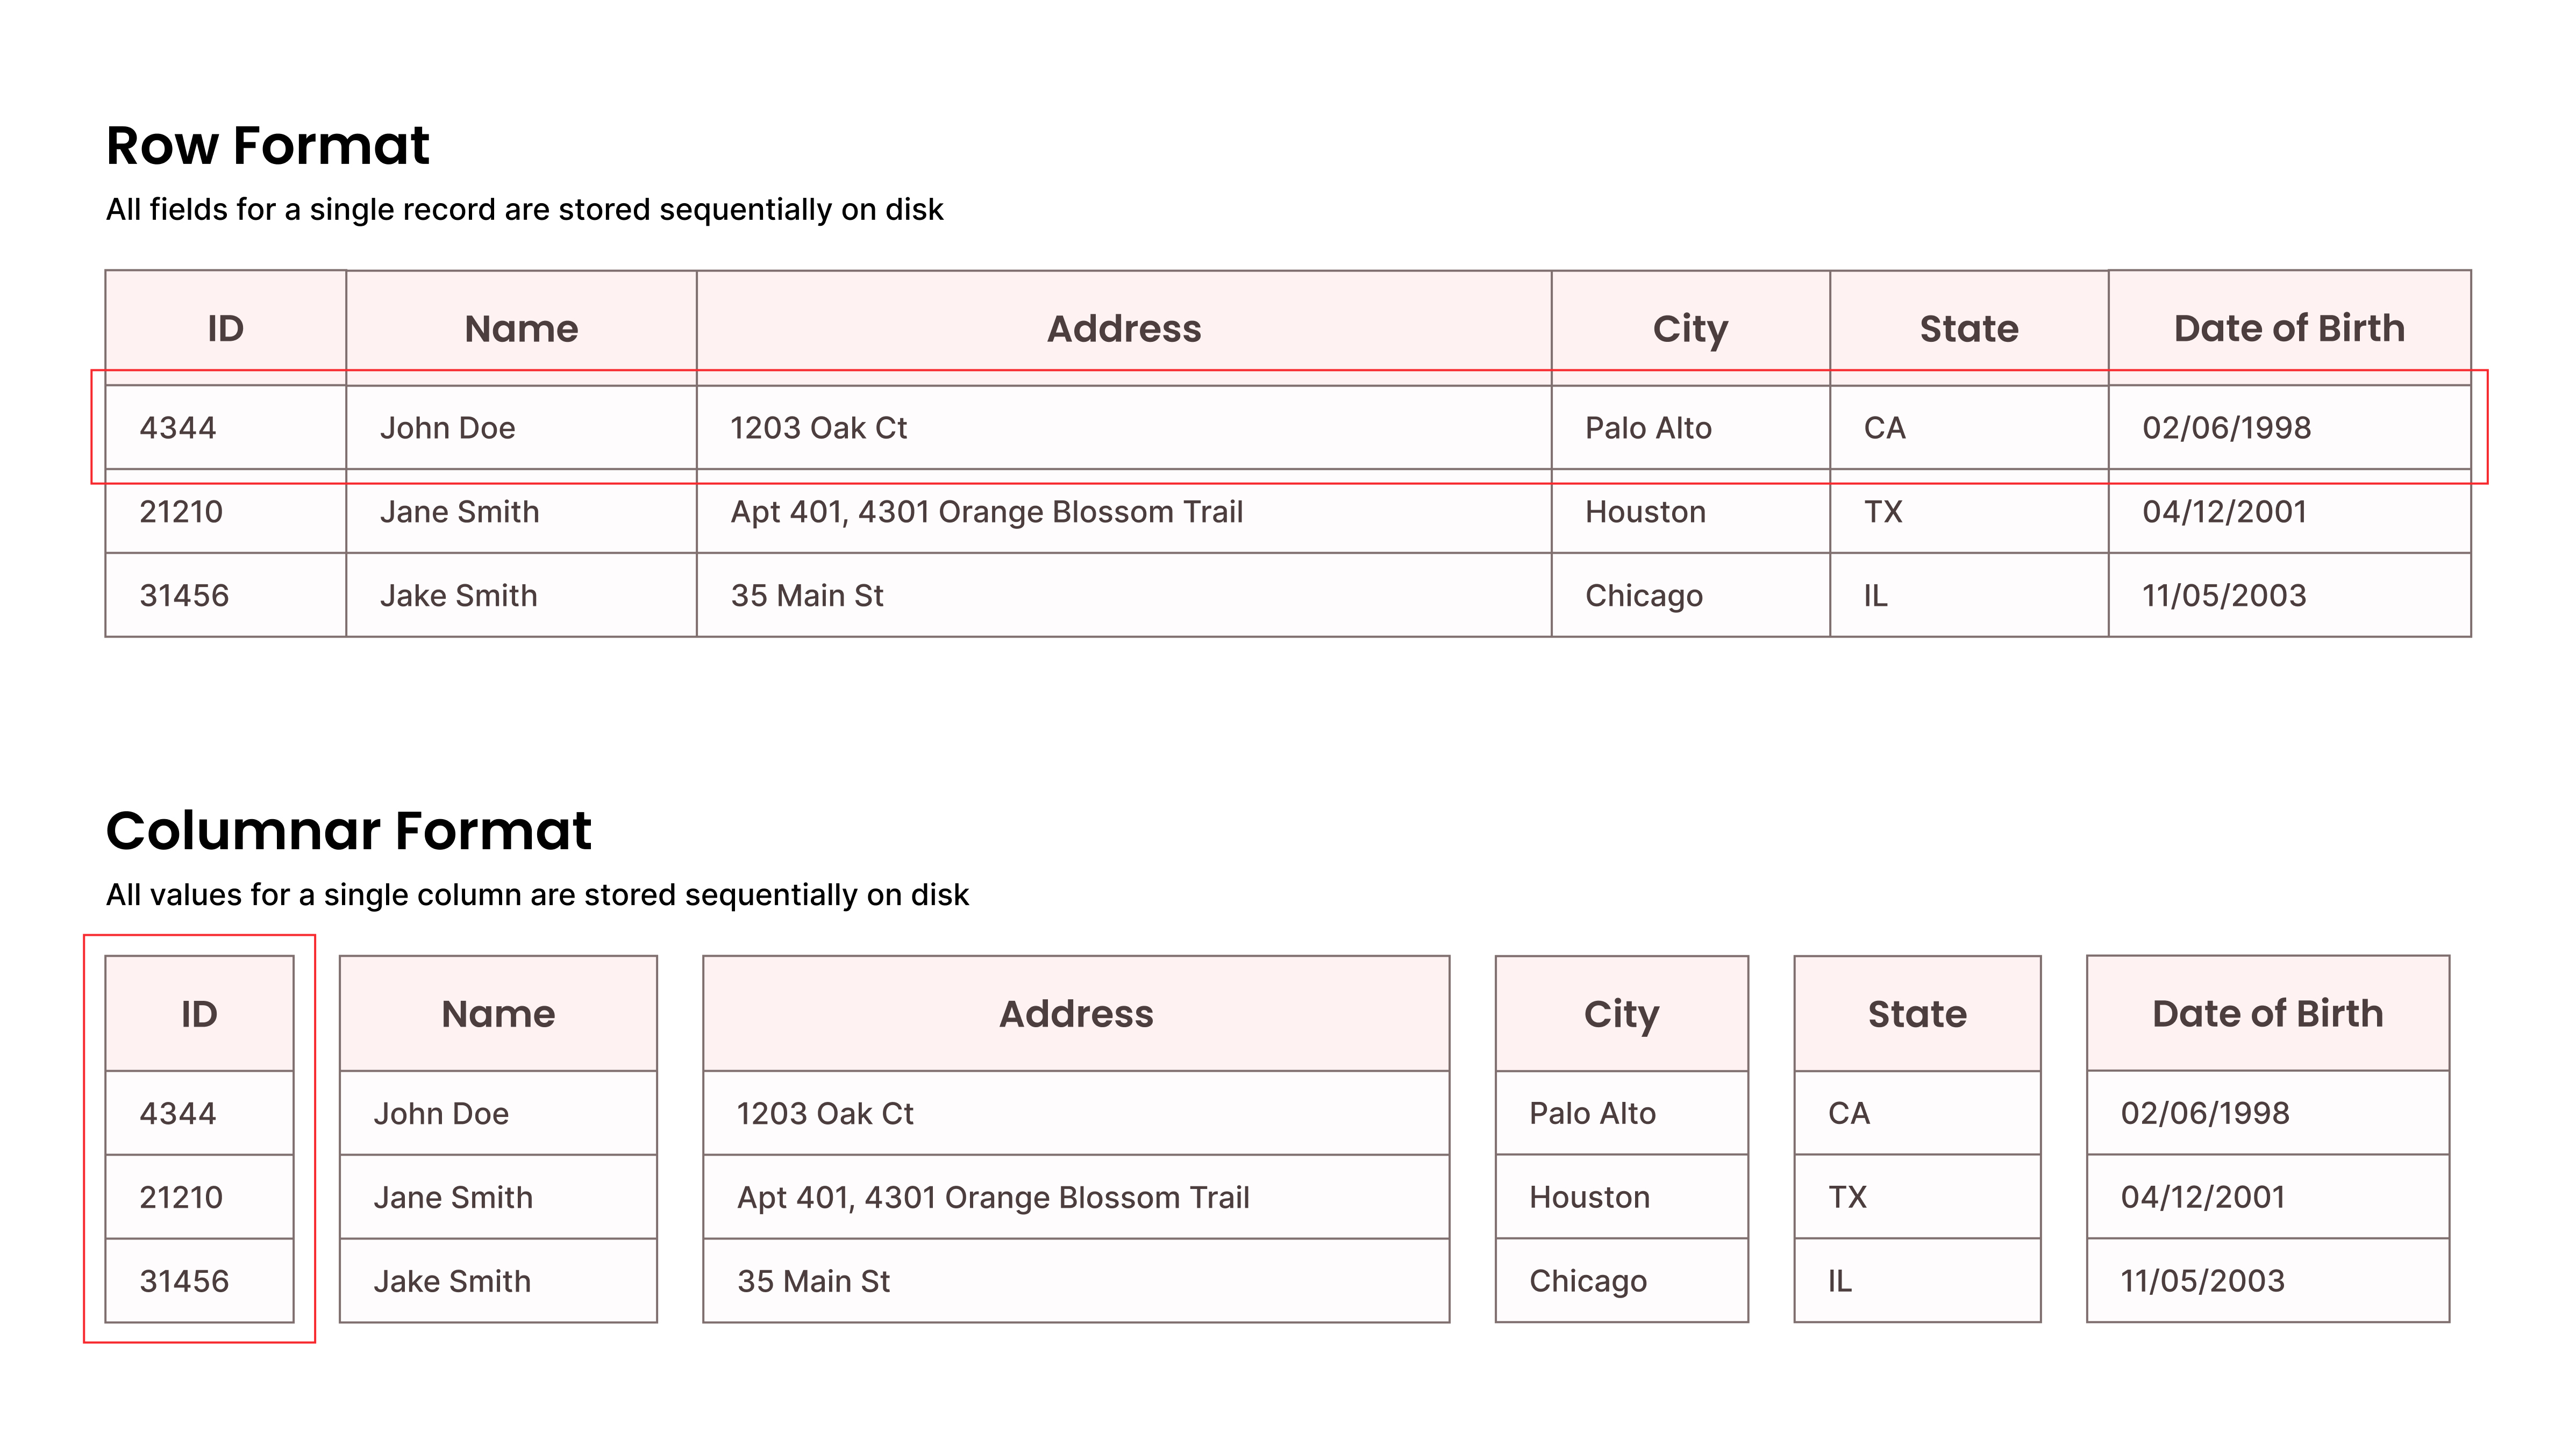The height and width of the screenshot is (1440, 2576).
Task: Click the Row Format heading
Action: pyautogui.click(x=267, y=146)
